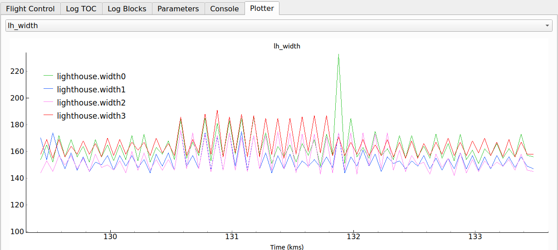This screenshot has height=250, width=558.
Task: Click the lighthouse.width3 legend line sample
Action: 48,116
